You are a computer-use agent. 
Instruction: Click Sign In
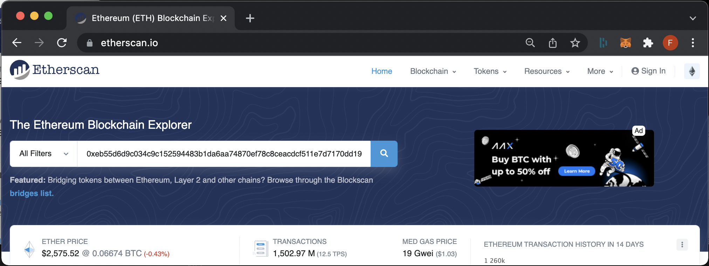tap(648, 71)
